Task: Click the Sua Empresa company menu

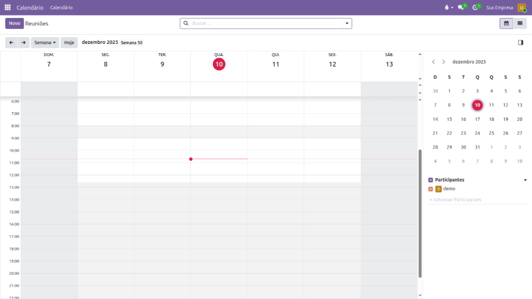Action: coord(499,8)
